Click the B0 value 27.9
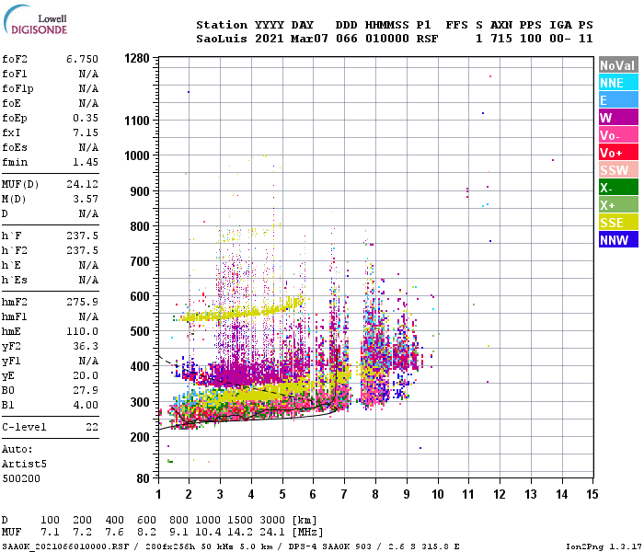The height and width of the screenshot is (552, 644). click(x=86, y=390)
